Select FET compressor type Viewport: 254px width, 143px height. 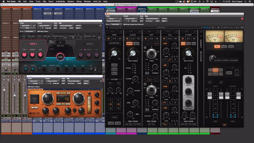[188, 44]
